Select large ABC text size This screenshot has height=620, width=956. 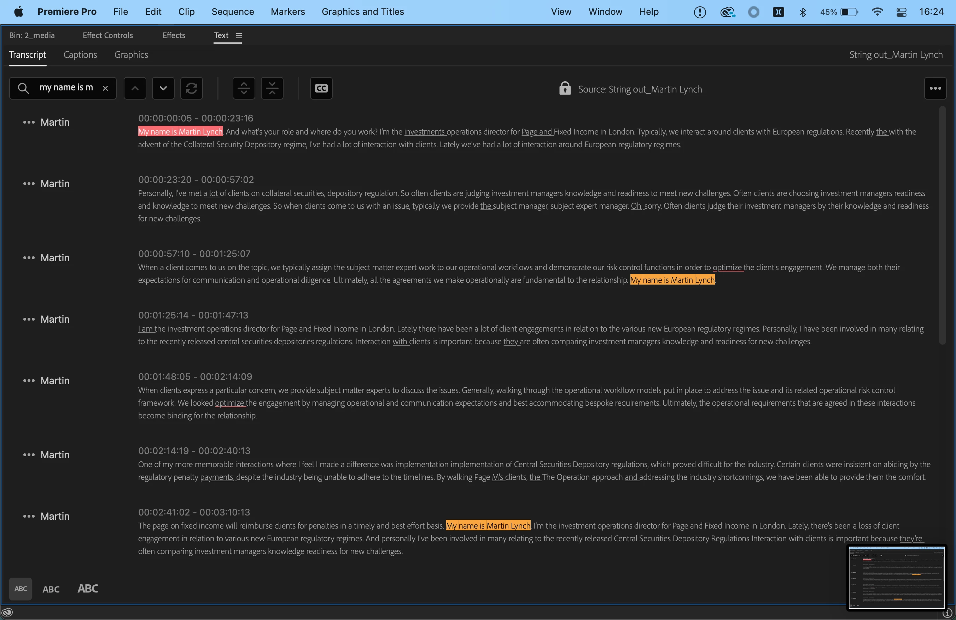tap(88, 589)
